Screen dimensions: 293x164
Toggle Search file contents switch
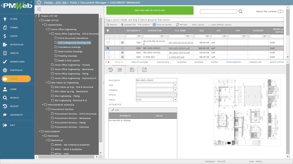tap(280, 11)
